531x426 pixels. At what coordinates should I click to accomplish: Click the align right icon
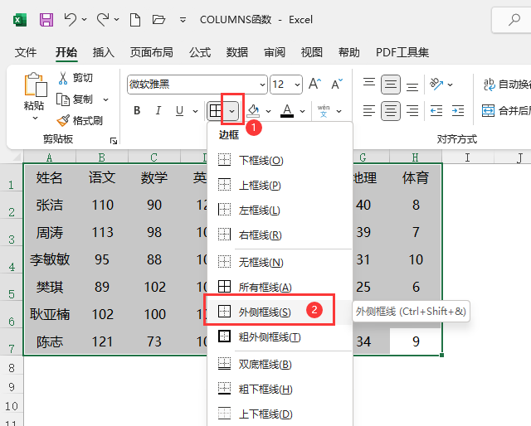(412, 111)
